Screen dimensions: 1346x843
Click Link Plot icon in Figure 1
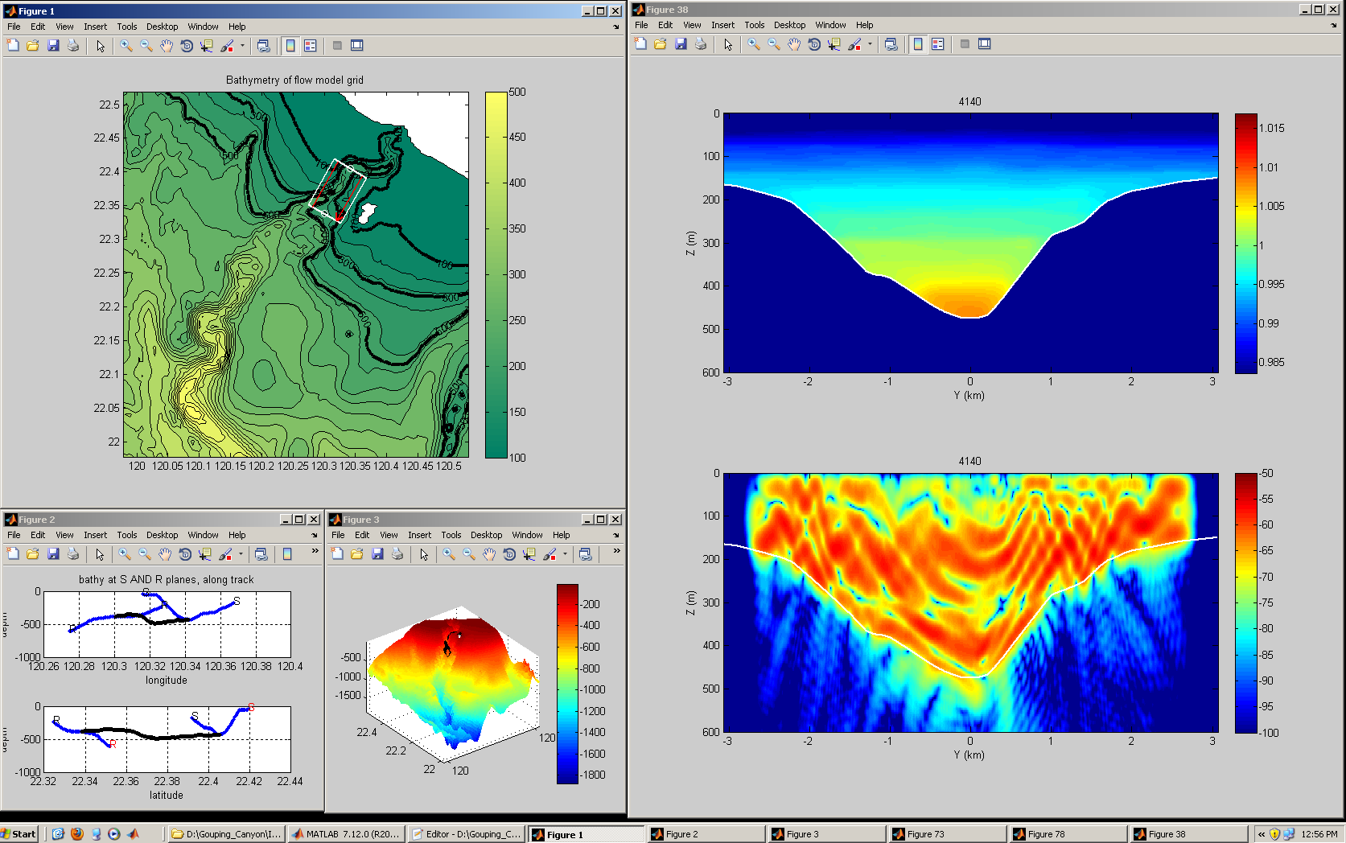263,46
